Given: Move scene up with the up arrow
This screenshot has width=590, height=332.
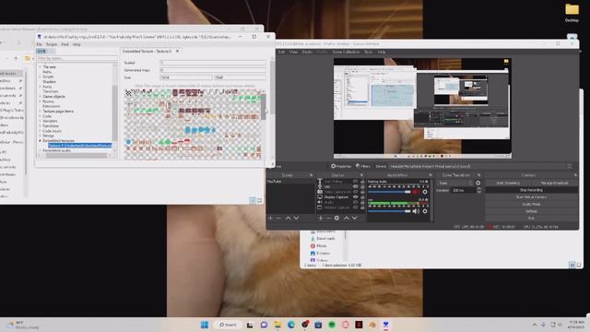Looking at the screenshot, I should pos(288,218).
